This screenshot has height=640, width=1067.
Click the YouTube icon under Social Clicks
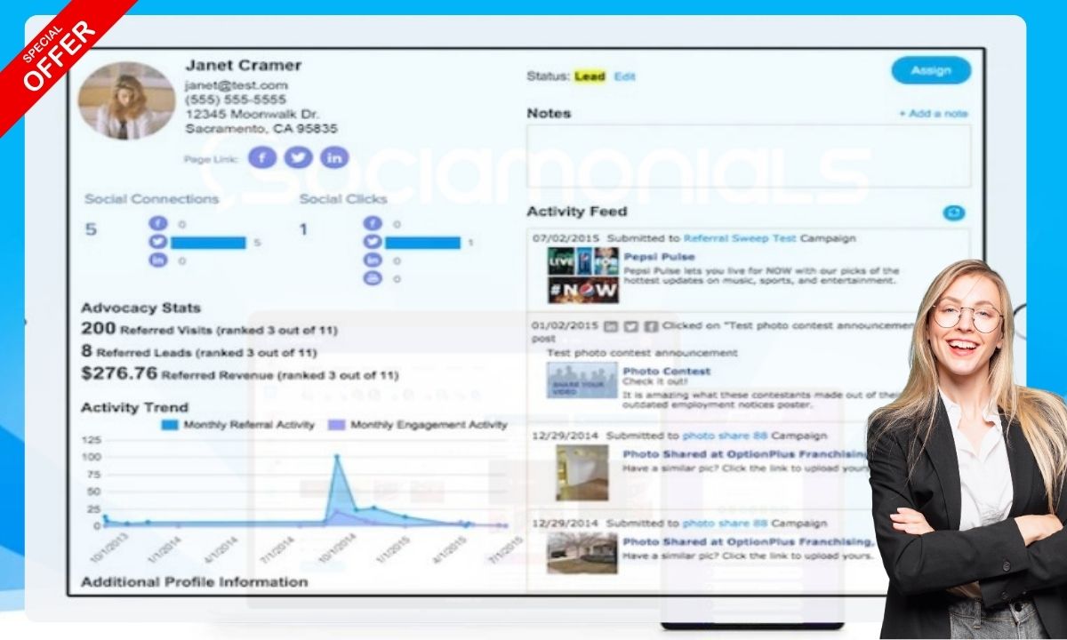[372, 278]
